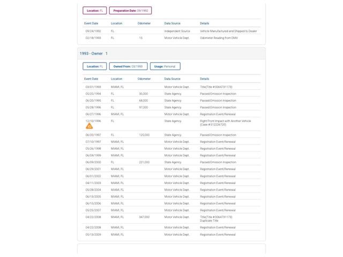Screen dimensions: 343x257
Task: Click the Data Source header in preparation table
Action: point(173,24)
